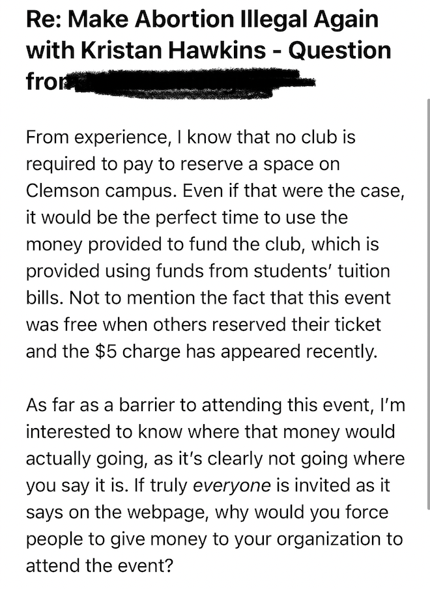Tap the italicized word "everyone"
Screen dimensions: 430x589
(x=232, y=485)
